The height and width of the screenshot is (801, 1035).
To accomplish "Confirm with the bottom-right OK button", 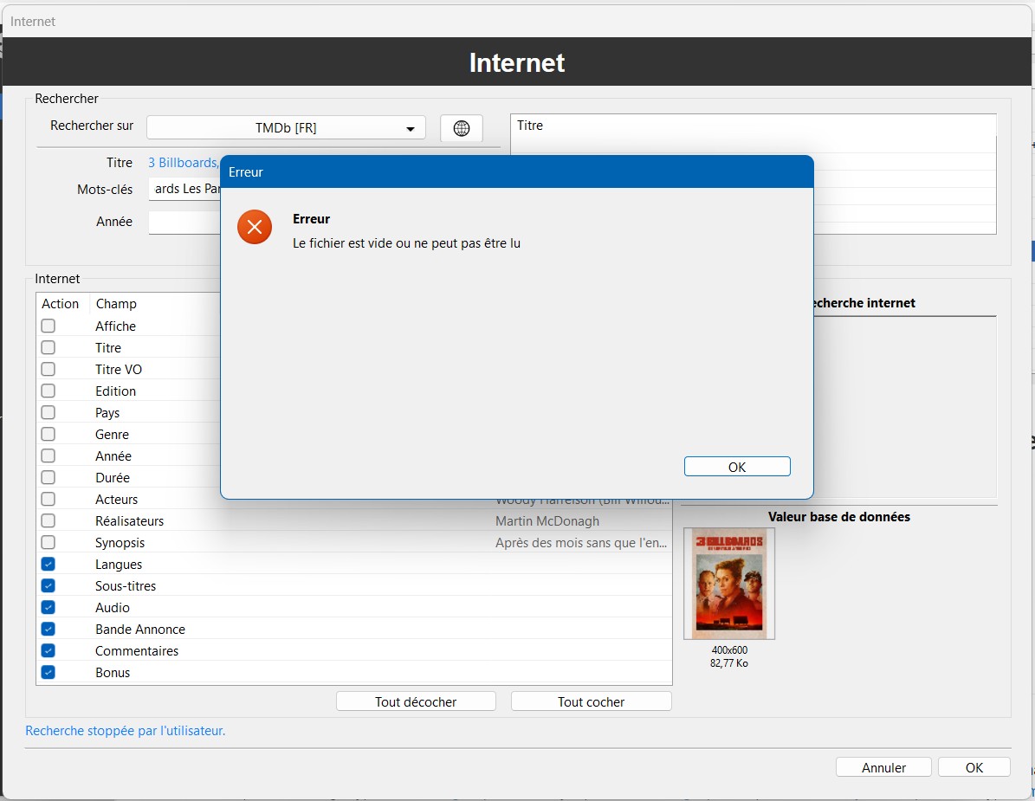I will tap(974, 767).
